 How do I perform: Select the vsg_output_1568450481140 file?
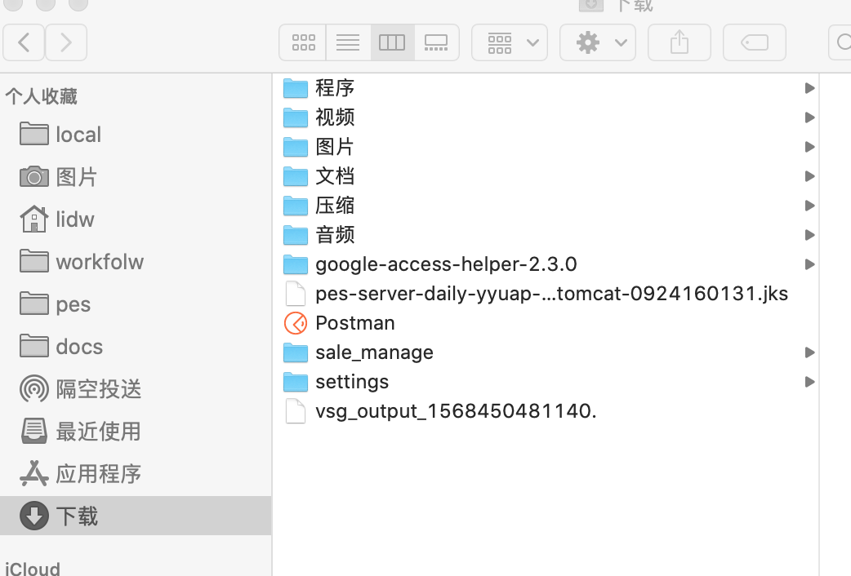click(456, 410)
